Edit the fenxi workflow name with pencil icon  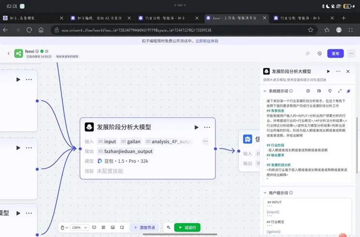(x=47, y=51)
